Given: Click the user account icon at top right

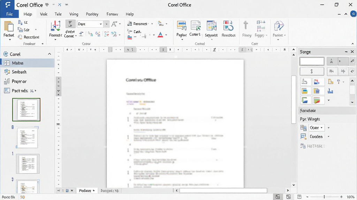Looking at the screenshot, I should pyautogui.click(x=353, y=14).
